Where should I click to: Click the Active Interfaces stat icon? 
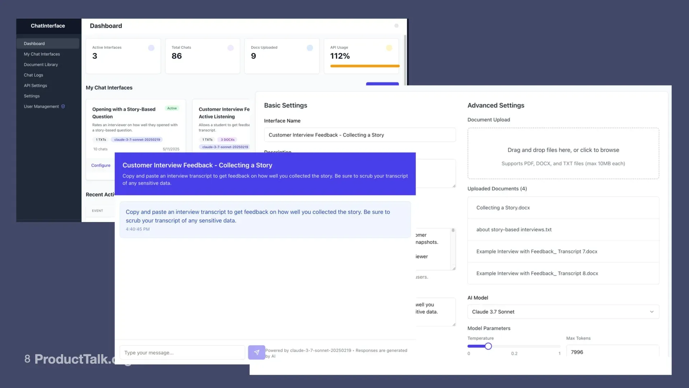(151, 47)
